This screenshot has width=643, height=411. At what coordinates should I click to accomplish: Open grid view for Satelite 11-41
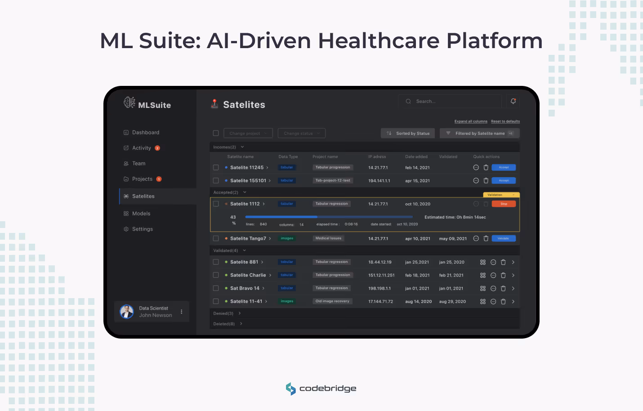click(483, 301)
